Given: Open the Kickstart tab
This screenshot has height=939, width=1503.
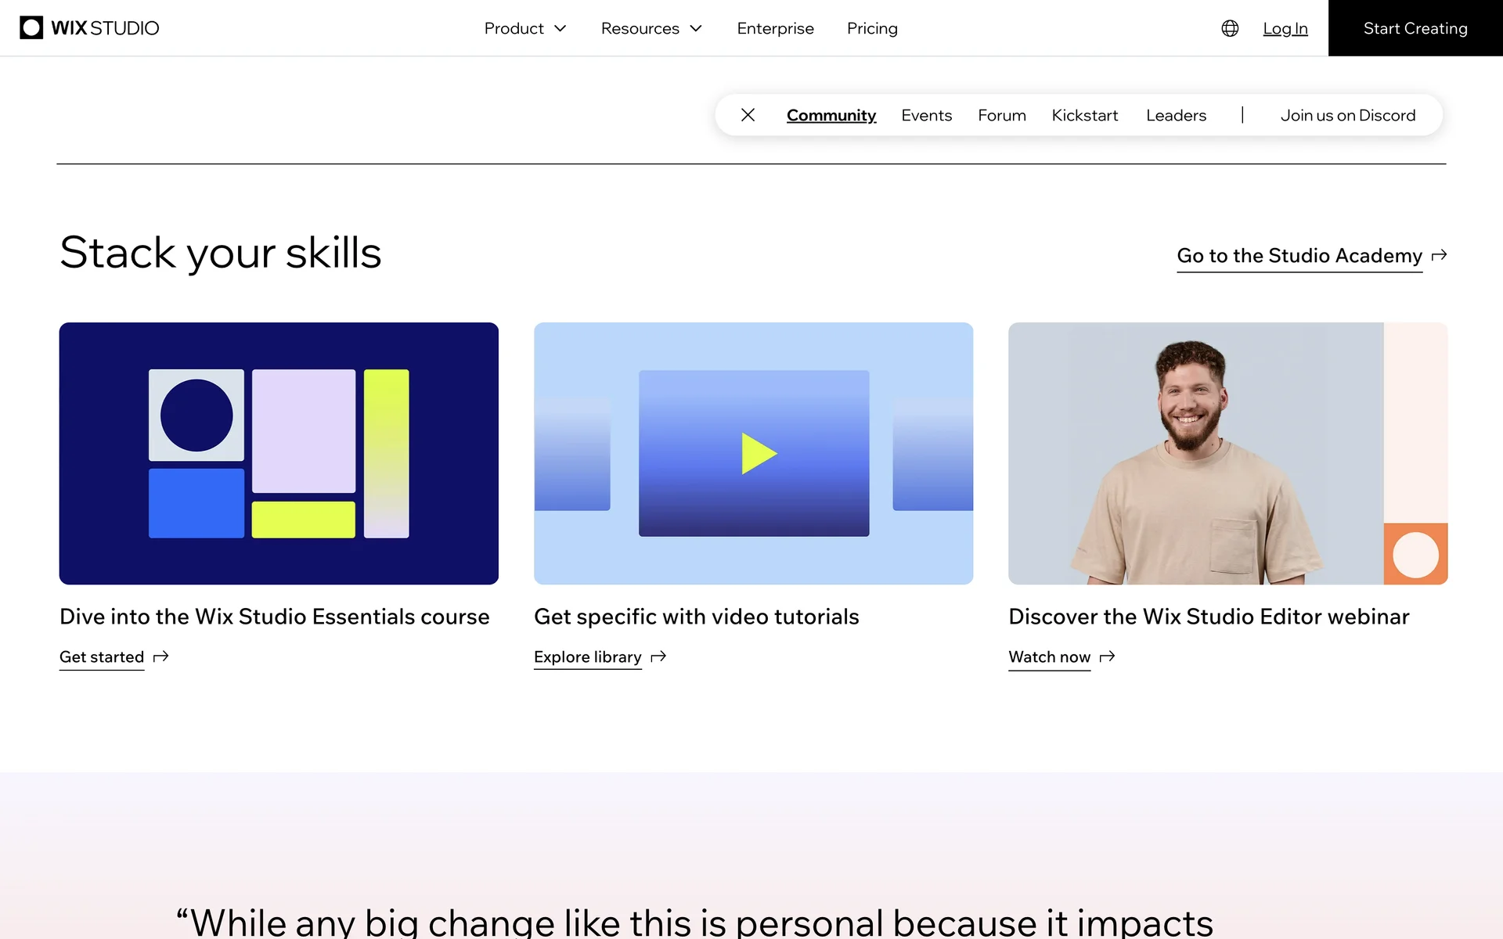Looking at the screenshot, I should (1084, 115).
